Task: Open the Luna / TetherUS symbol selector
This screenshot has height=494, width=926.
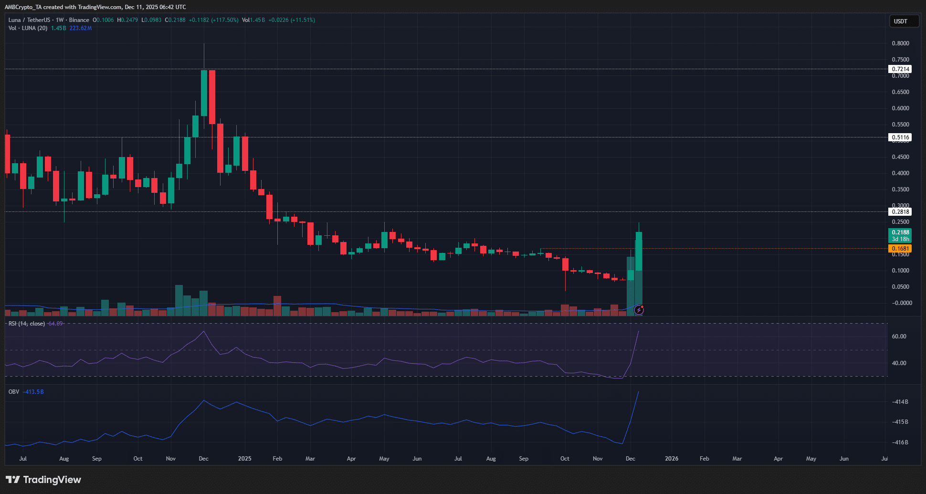Action: (x=30, y=20)
